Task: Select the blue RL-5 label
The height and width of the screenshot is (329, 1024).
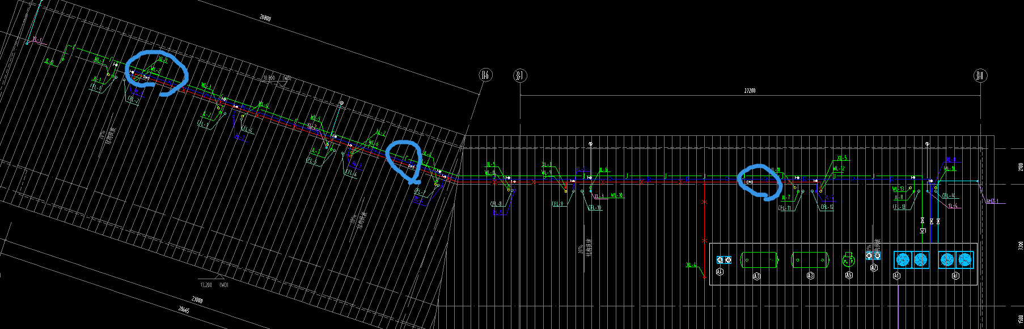Action: click(498, 212)
